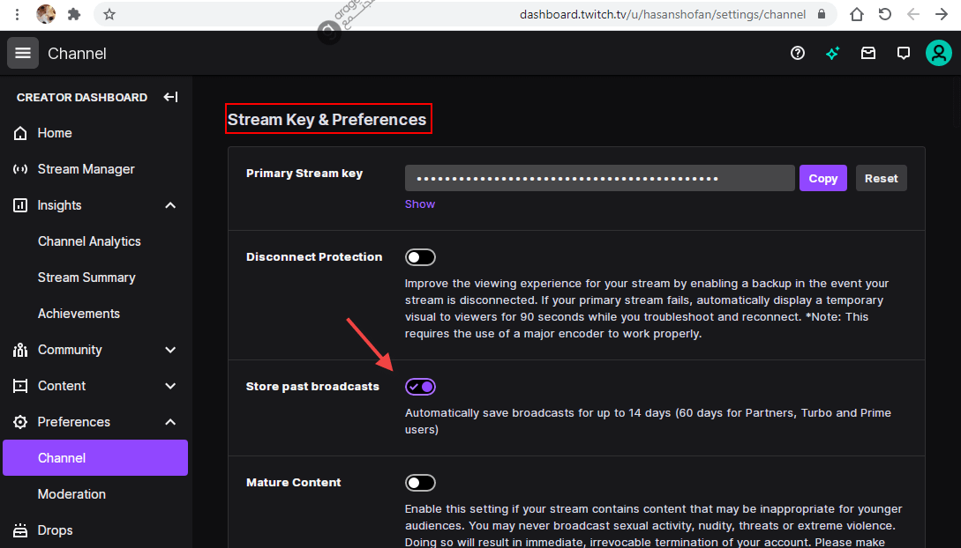
Task: Click the Community people icon
Action: 20,350
